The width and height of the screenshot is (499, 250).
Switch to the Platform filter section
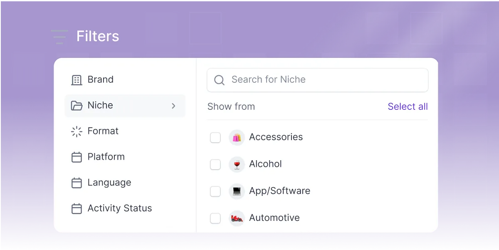pyautogui.click(x=106, y=157)
